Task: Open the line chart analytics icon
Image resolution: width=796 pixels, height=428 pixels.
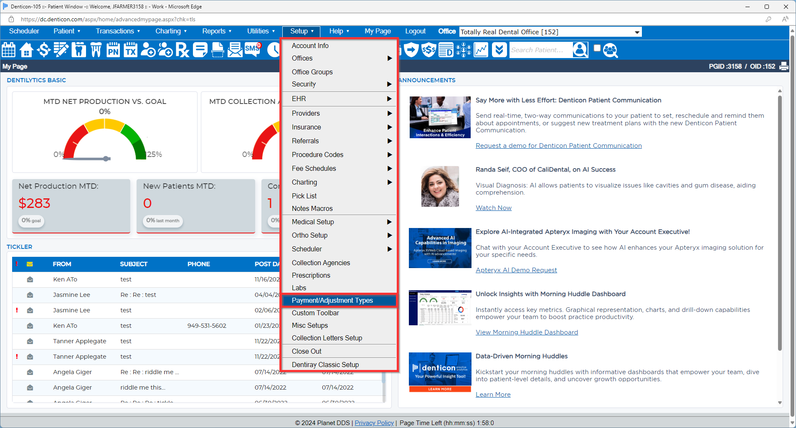Action: pyautogui.click(x=481, y=50)
